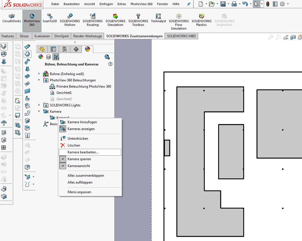Click Kamera hinzufügen in the menu
The height and width of the screenshot is (241, 302).
click(82, 122)
